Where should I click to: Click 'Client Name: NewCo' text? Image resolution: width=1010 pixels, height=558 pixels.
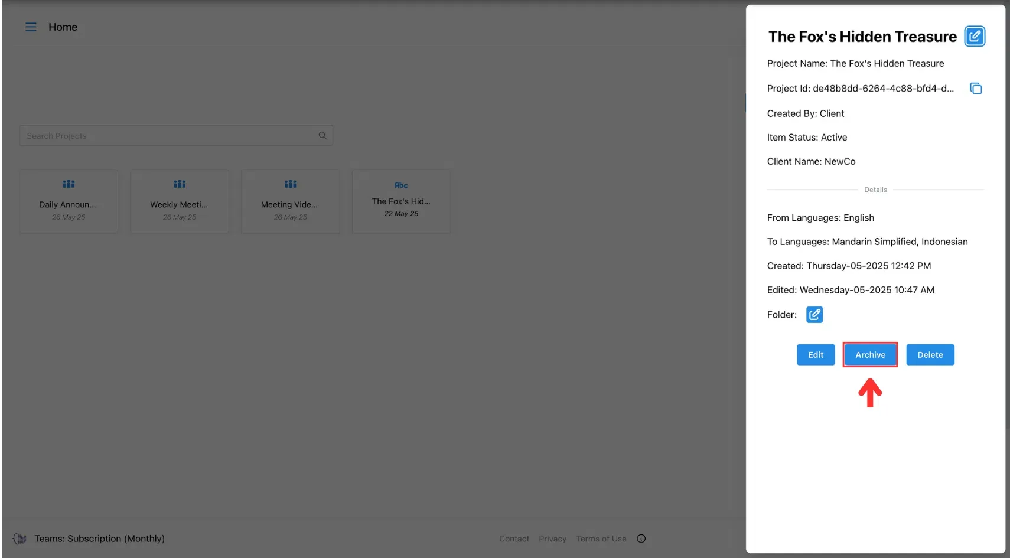811,162
